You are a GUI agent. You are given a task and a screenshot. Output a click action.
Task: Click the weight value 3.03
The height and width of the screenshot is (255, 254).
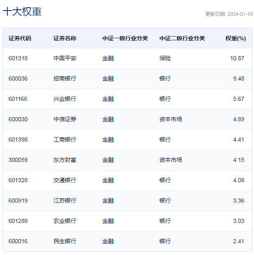coord(239,221)
